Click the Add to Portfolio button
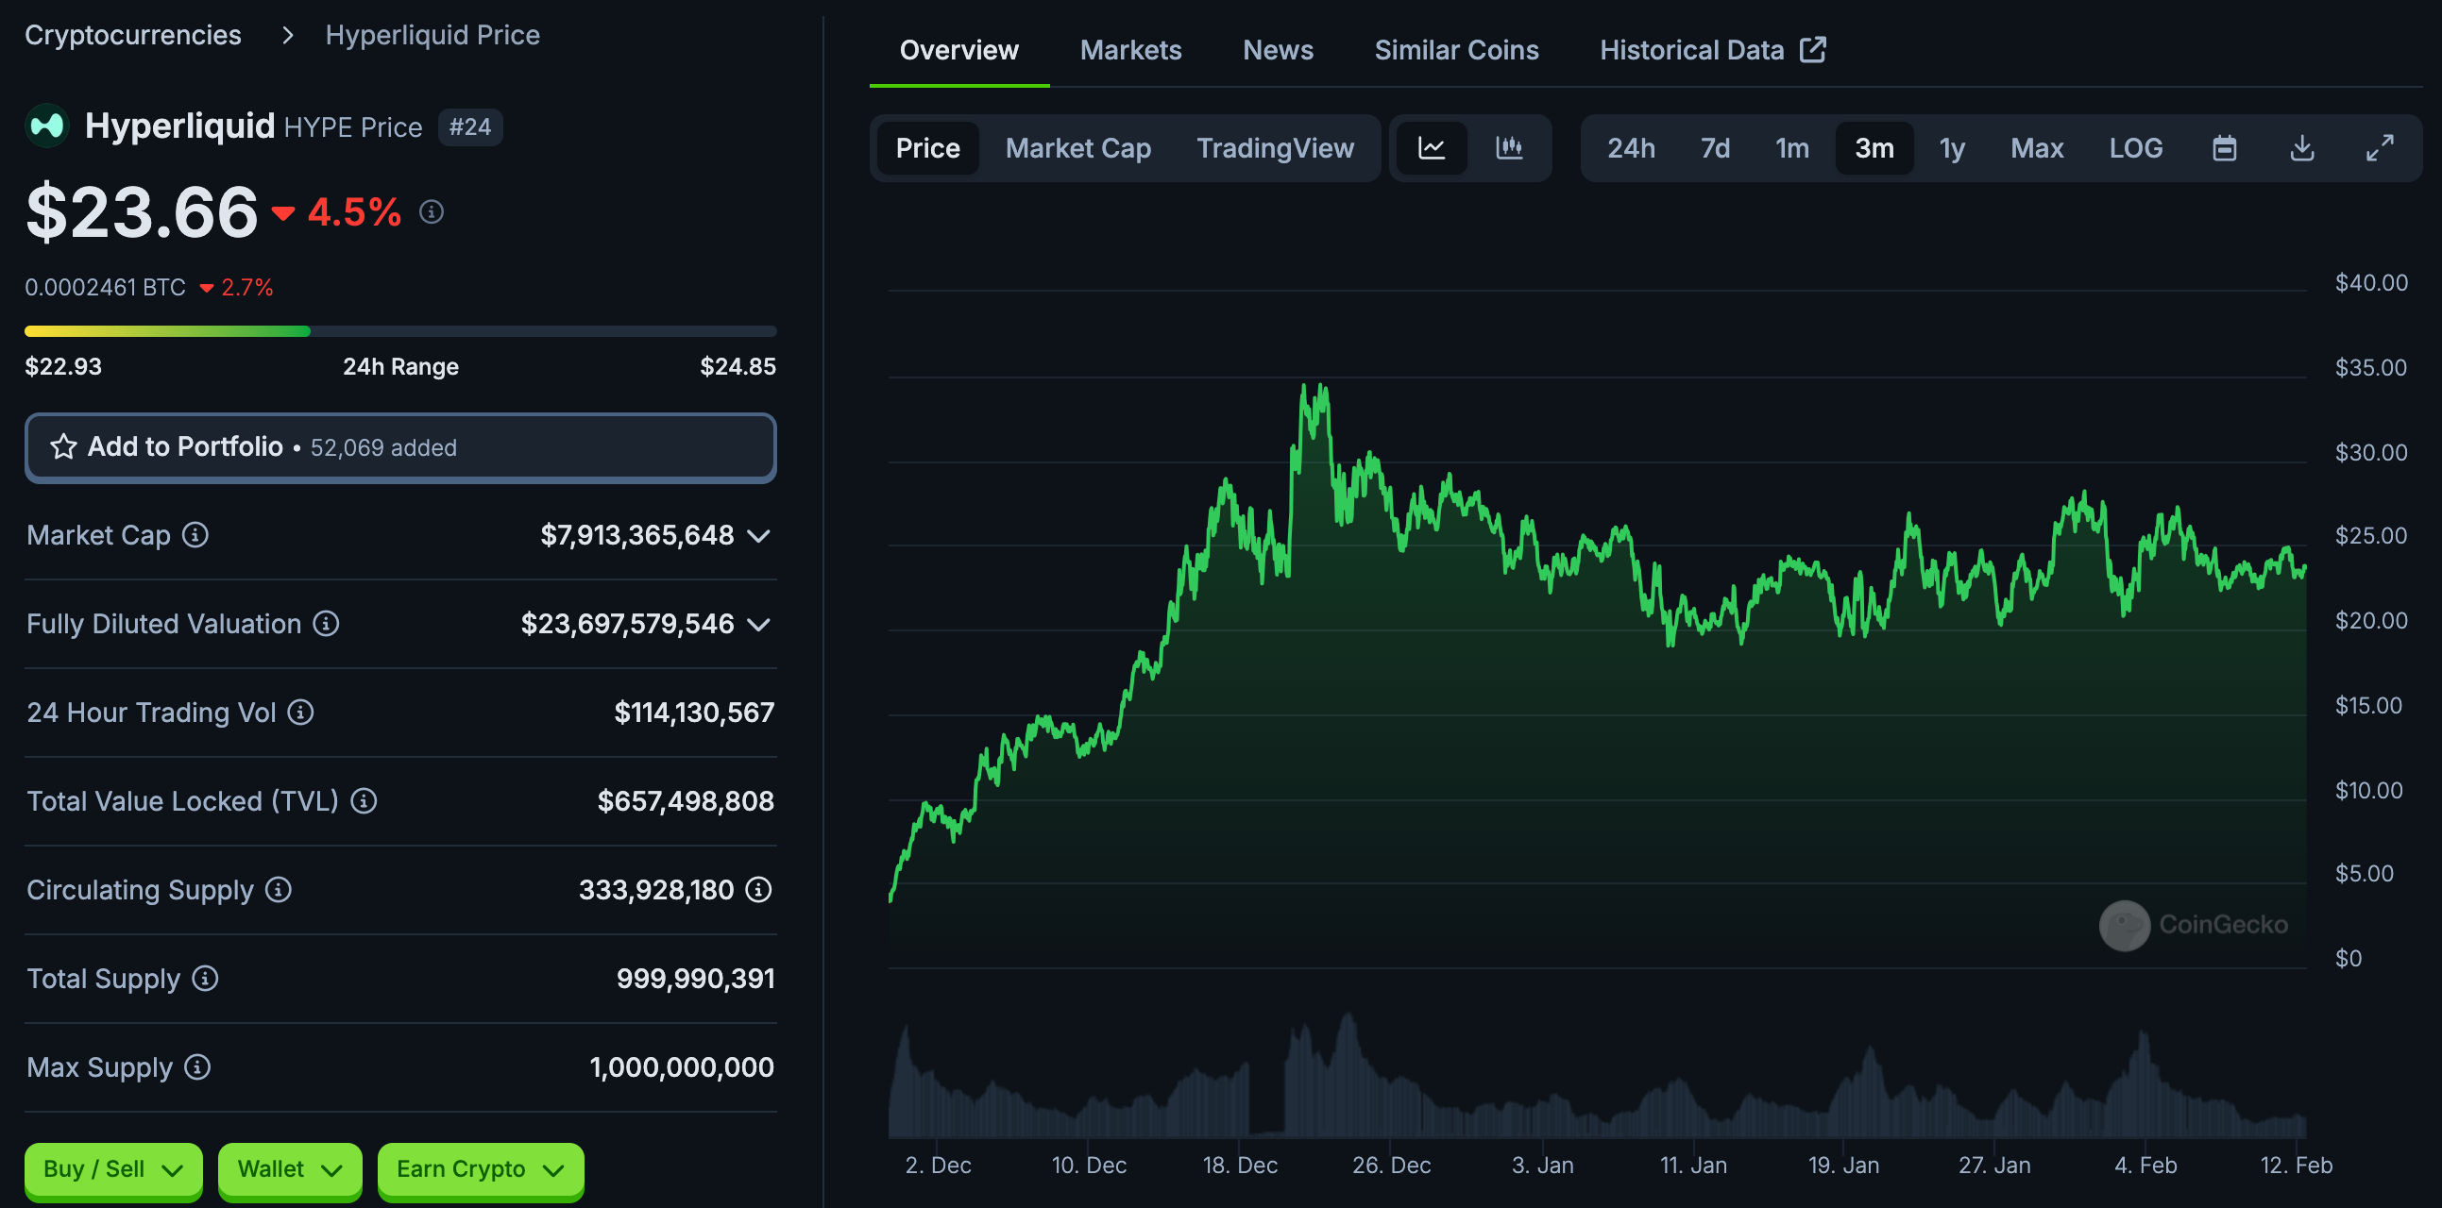Viewport: 2442px width, 1208px height. pyautogui.click(x=400, y=447)
